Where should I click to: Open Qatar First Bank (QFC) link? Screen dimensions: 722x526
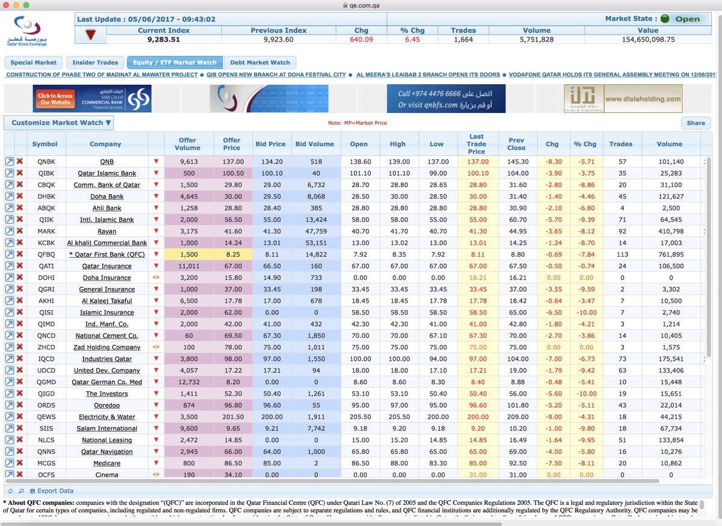(107, 254)
